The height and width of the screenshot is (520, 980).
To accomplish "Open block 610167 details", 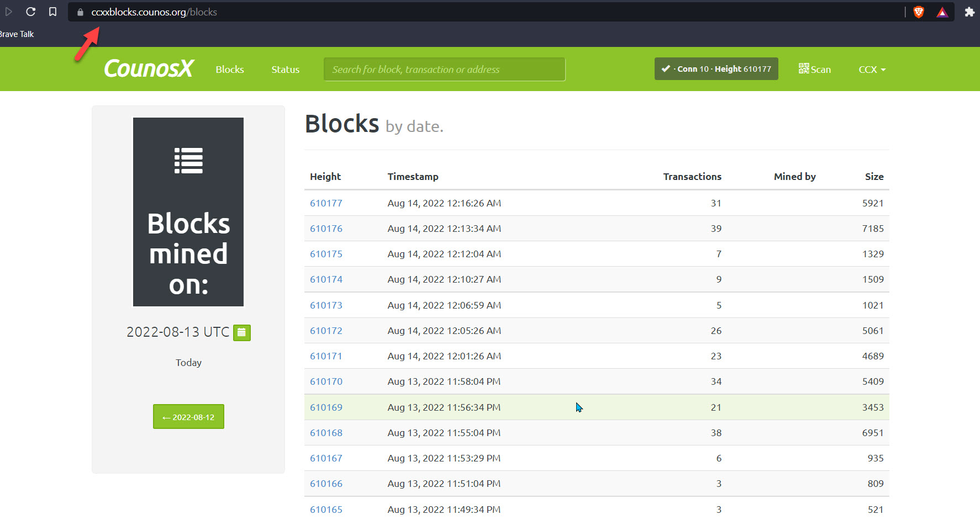I will (x=326, y=458).
